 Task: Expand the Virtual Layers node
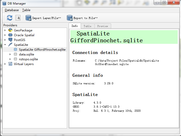tap(5, 64)
